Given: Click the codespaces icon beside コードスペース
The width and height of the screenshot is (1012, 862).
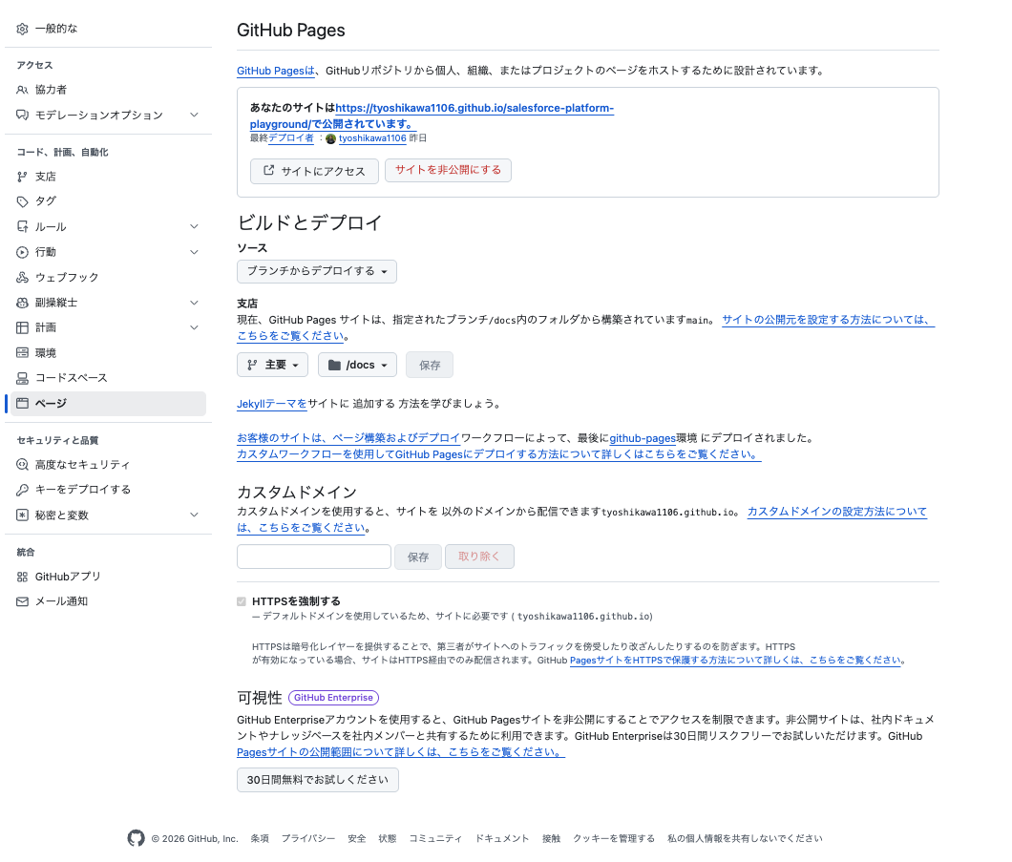Looking at the screenshot, I should (x=23, y=378).
